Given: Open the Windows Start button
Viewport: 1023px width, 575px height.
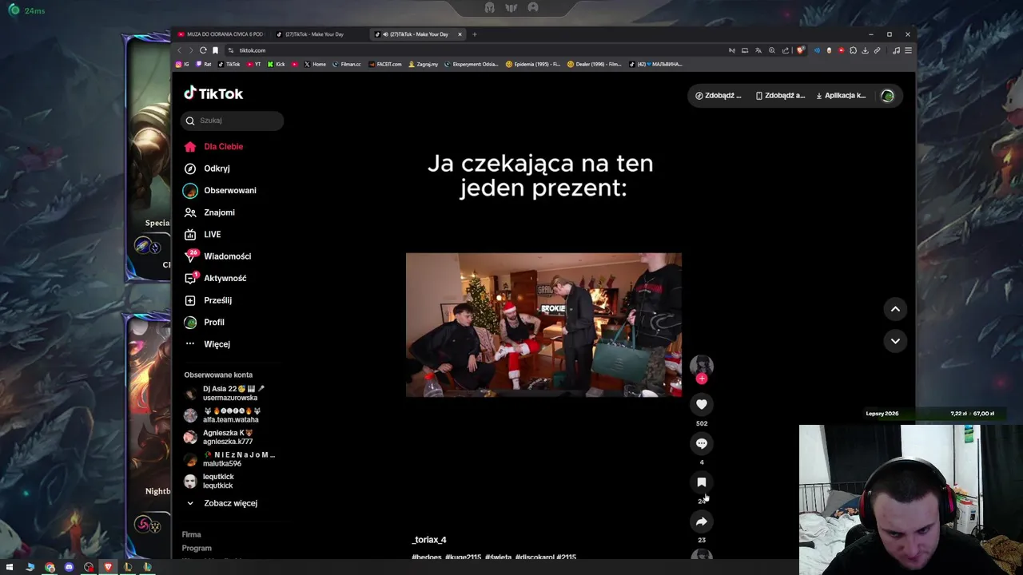Looking at the screenshot, I should [10, 567].
